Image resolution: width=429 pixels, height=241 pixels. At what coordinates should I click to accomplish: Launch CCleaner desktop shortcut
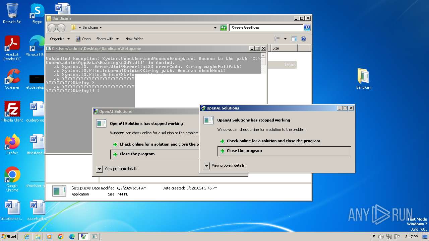click(x=12, y=79)
